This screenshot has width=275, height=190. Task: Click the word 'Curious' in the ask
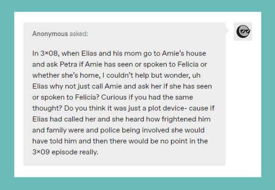[114, 97]
